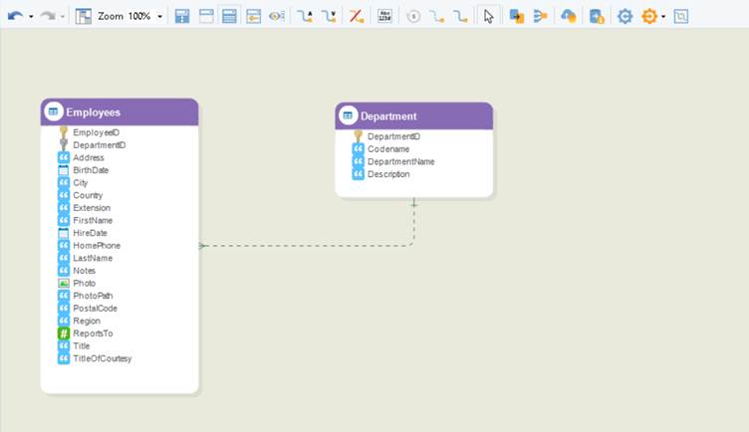
Task: Expand the orange gear dropdown arrow
Action: tap(663, 17)
